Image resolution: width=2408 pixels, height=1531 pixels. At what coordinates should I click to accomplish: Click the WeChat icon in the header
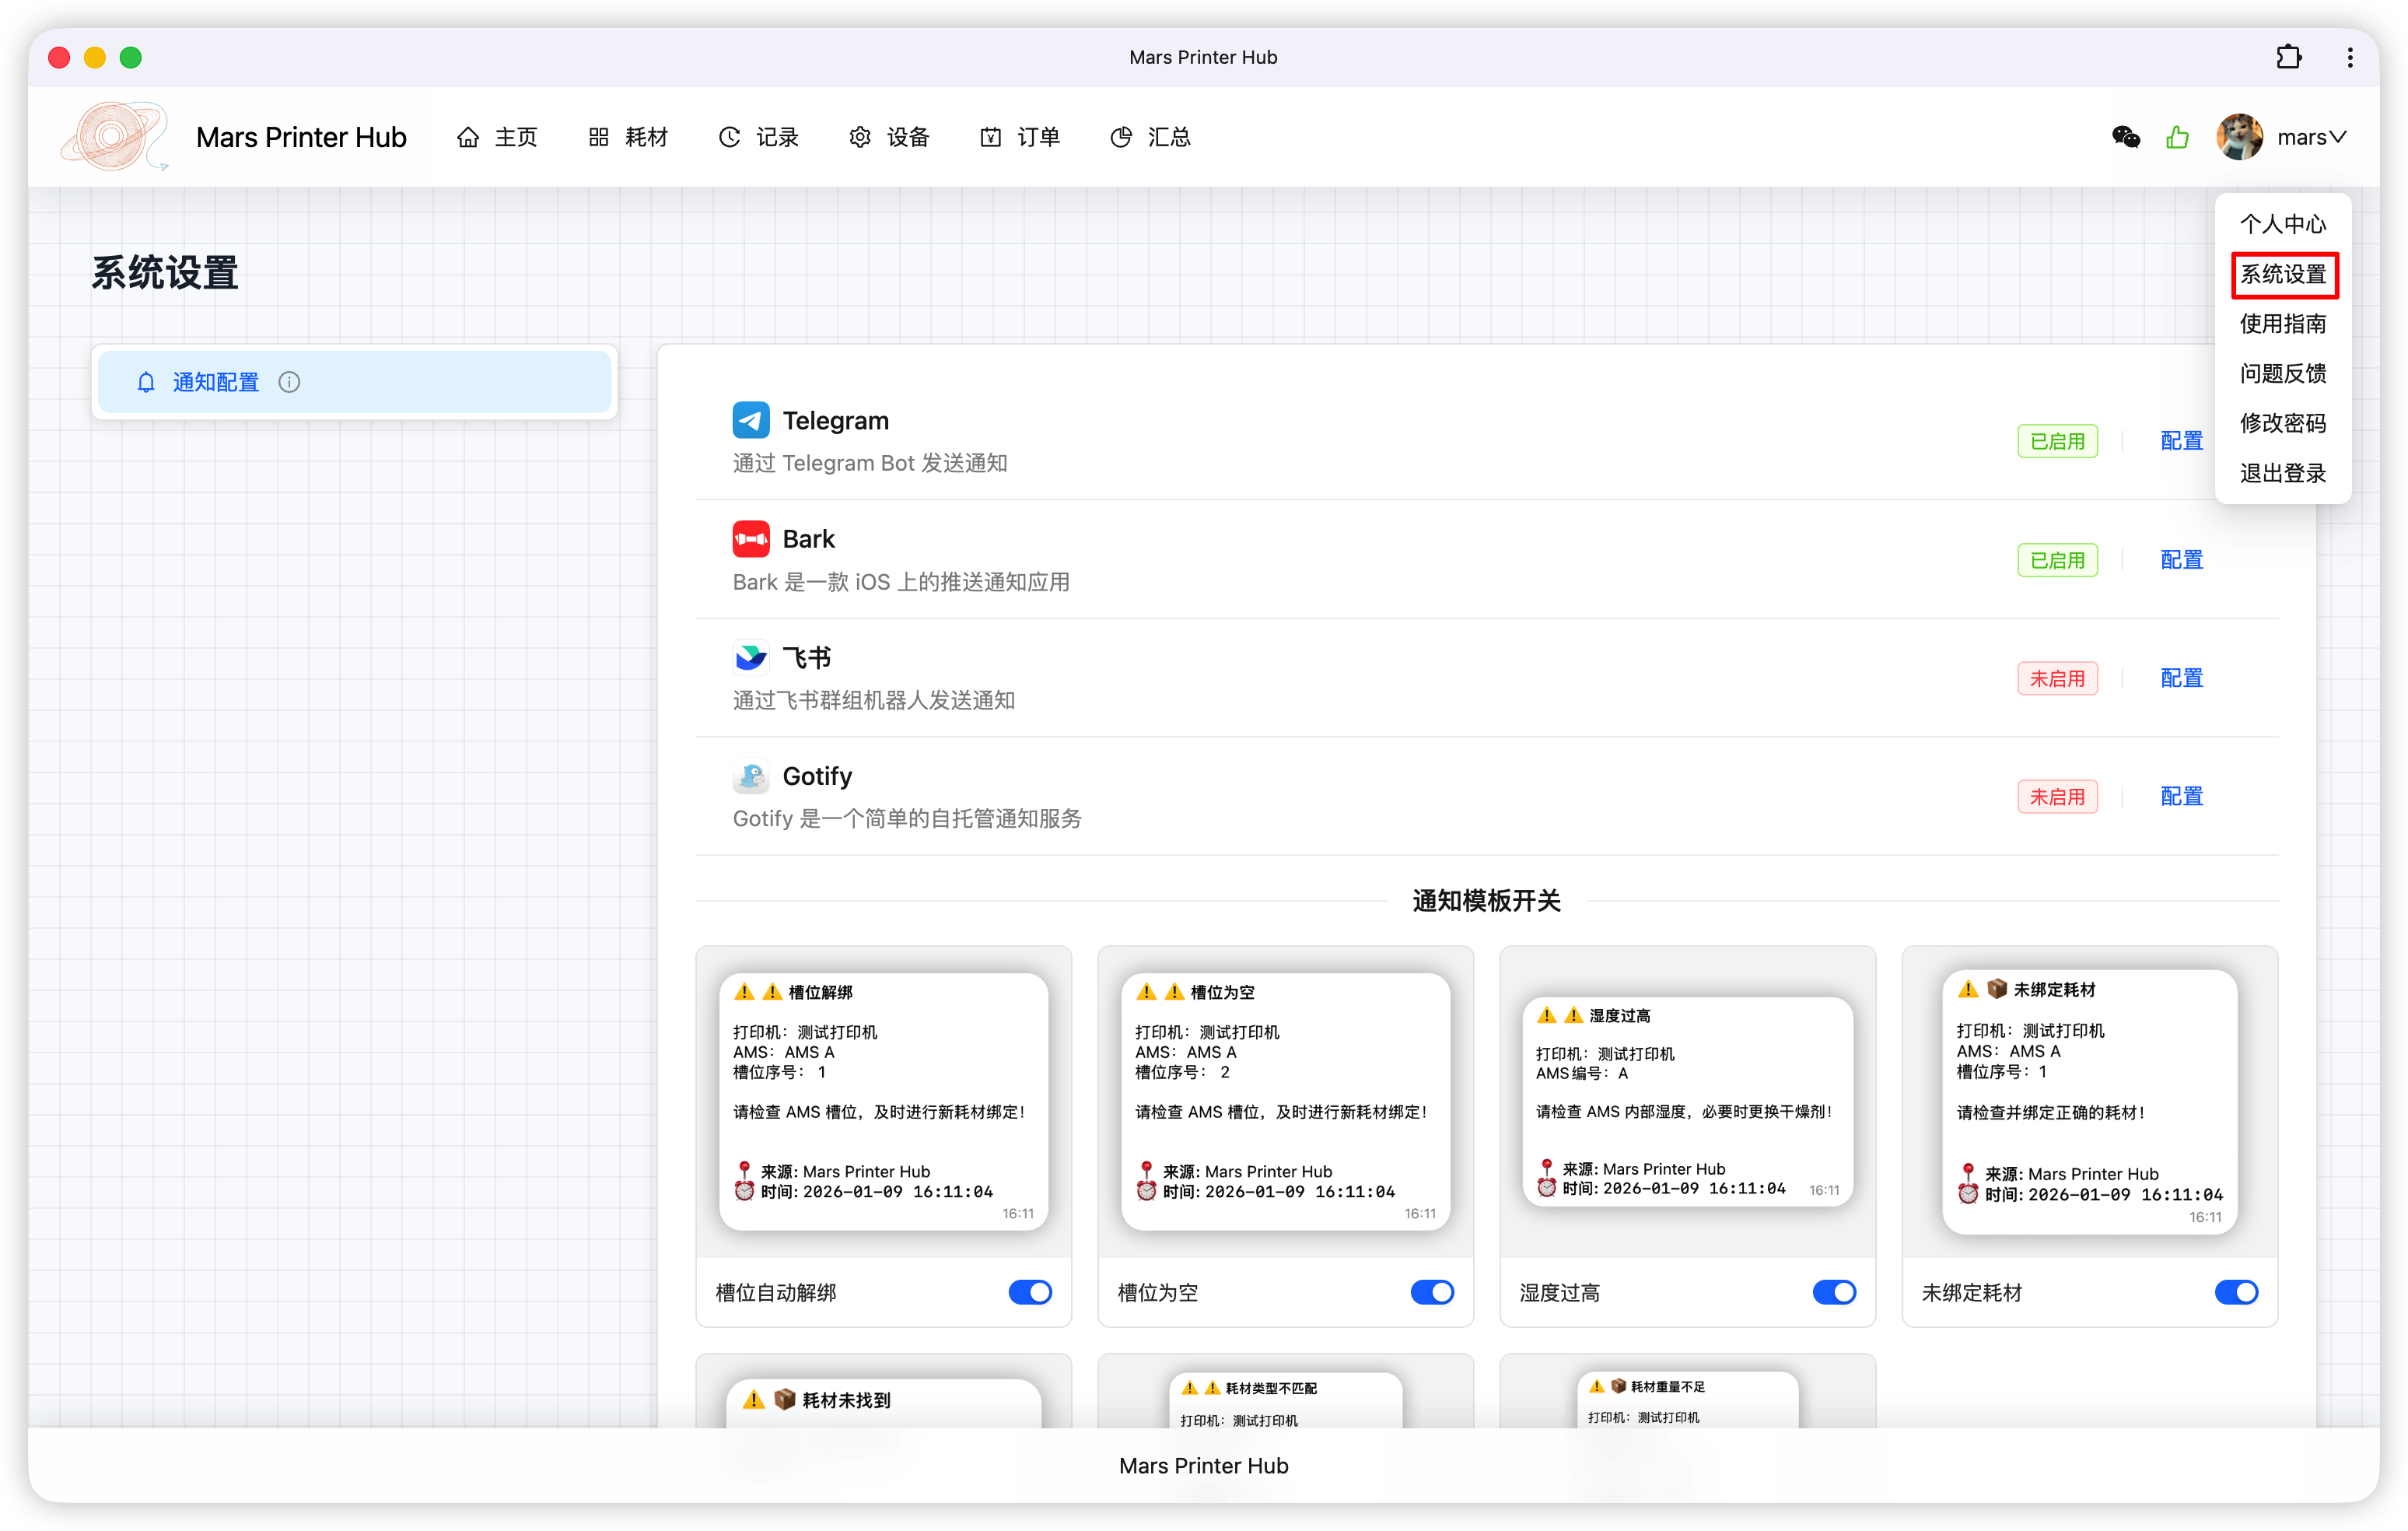tap(2126, 137)
